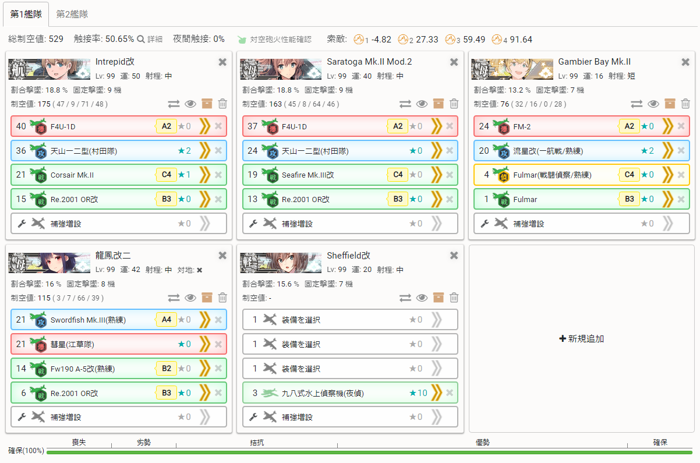Click 龍鳳改二 ship portrait banner

tap(50, 263)
